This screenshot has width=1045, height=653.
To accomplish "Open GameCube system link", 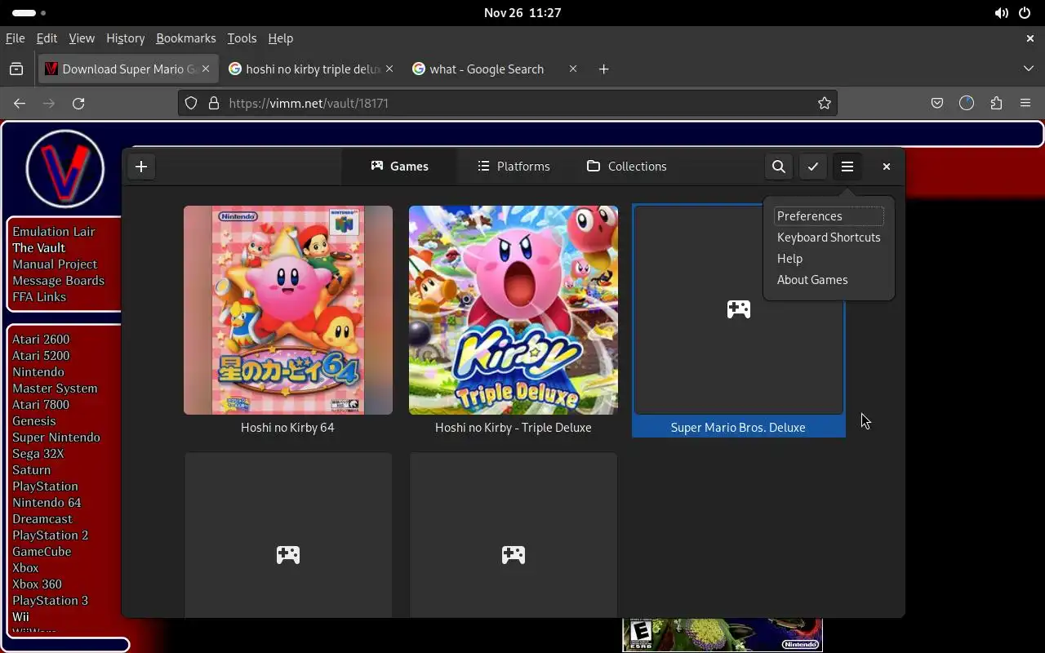I will pyautogui.click(x=42, y=552).
